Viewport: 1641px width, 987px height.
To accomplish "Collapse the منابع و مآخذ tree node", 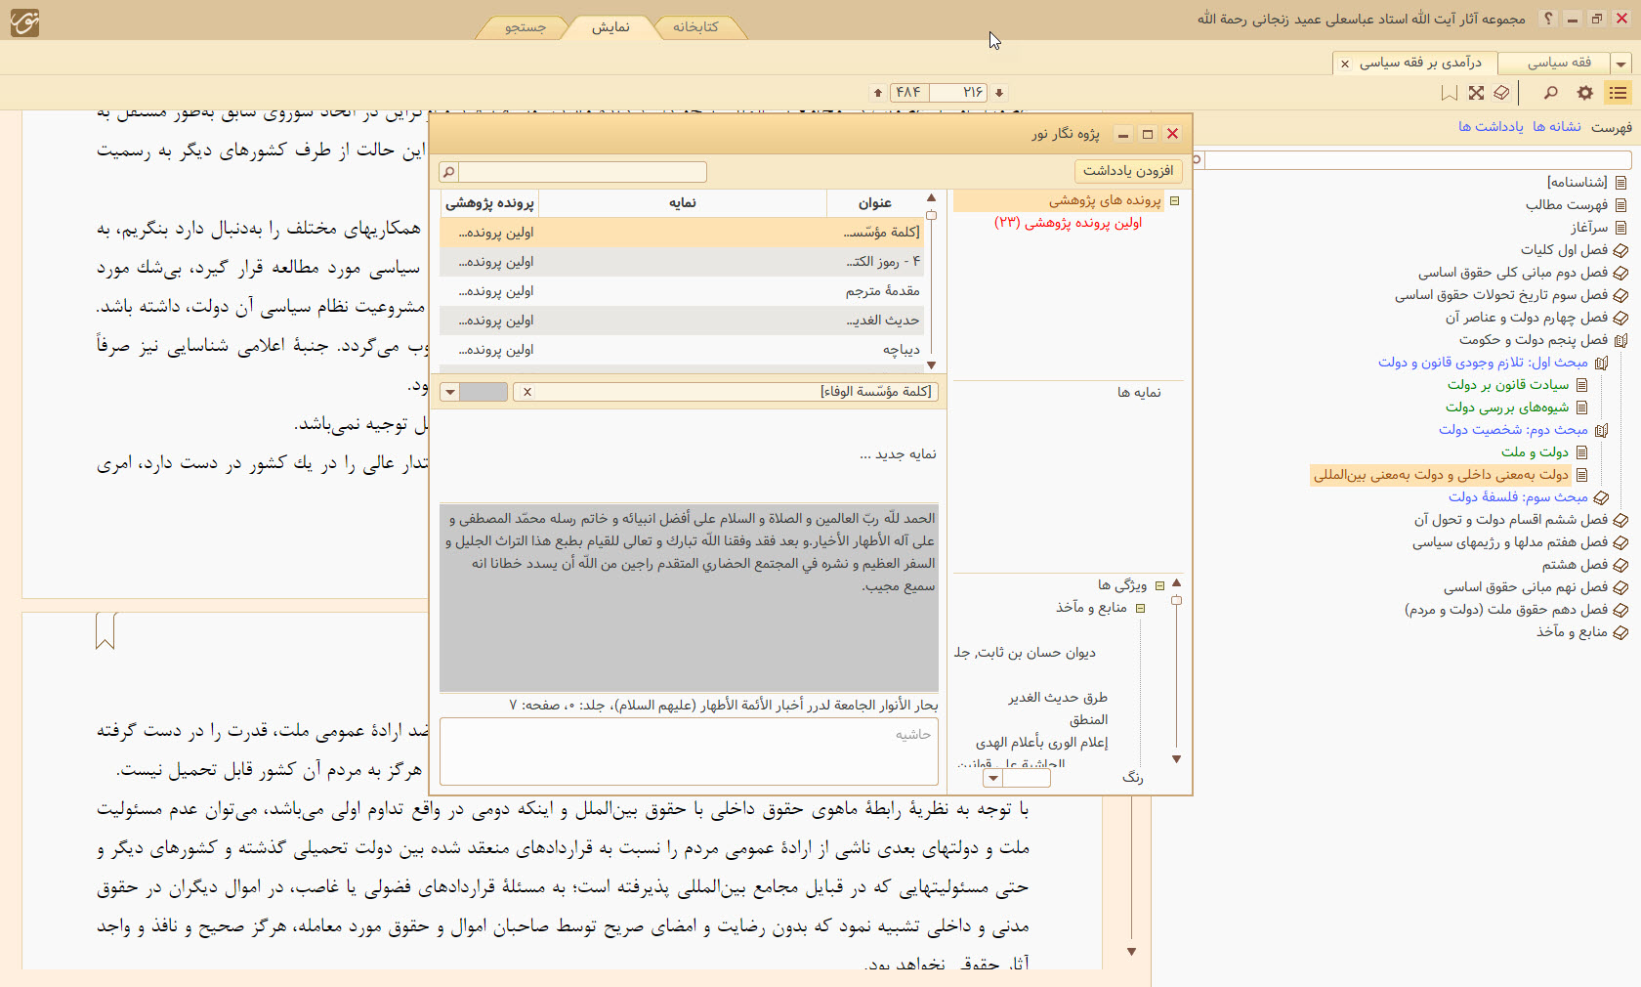I will [x=1140, y=608].
